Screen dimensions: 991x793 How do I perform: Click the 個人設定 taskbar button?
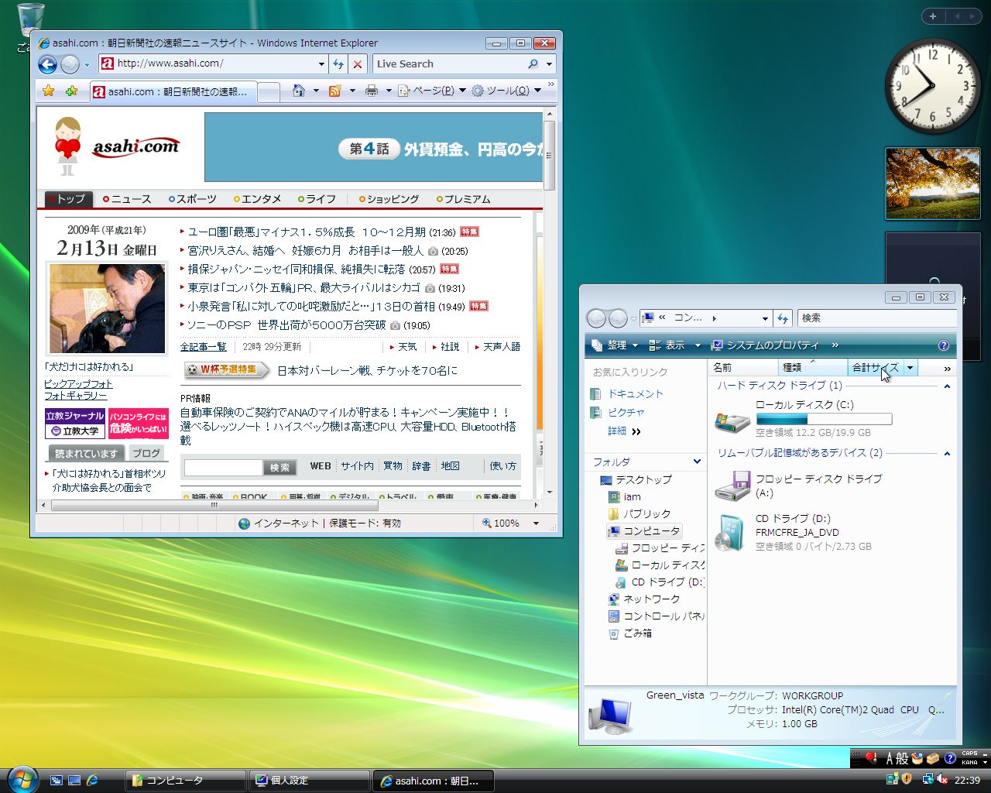(310, 781)
